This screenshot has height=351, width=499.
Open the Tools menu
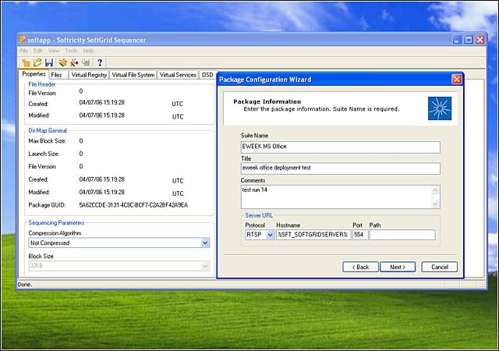(x=71, y=51)
